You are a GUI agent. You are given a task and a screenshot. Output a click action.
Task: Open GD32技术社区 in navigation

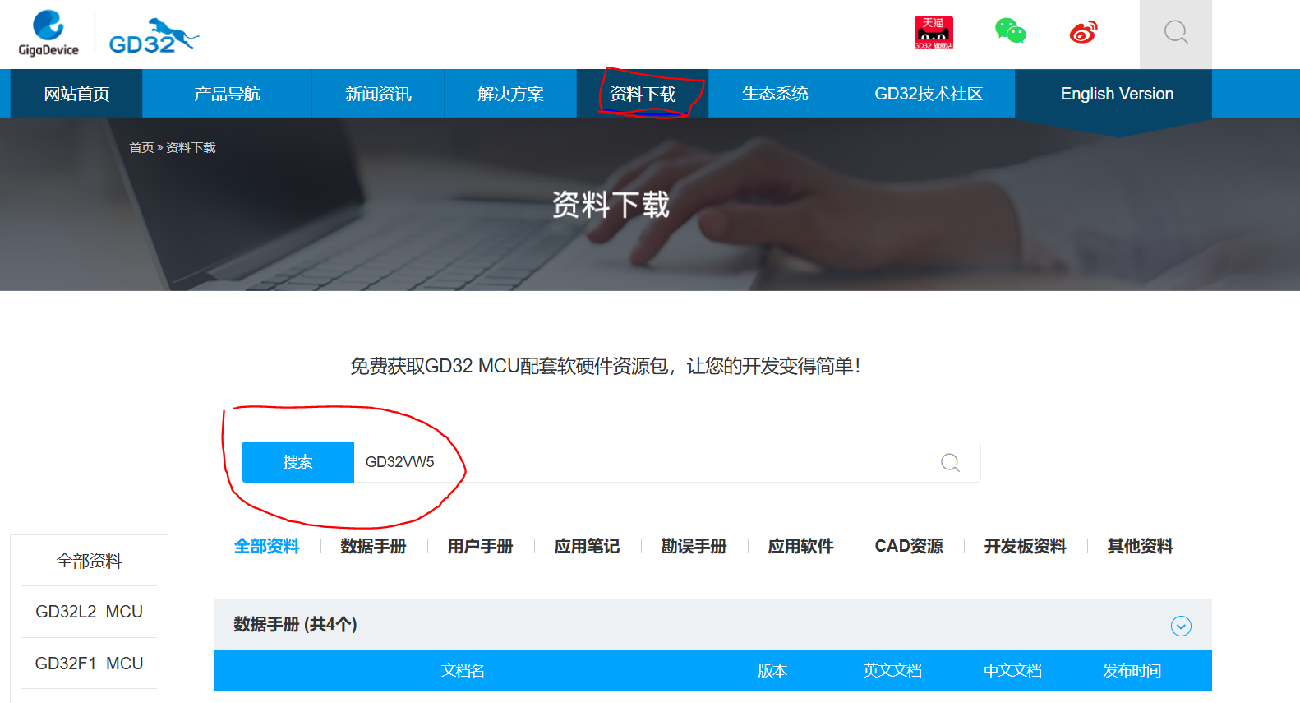tap(928, 94)
